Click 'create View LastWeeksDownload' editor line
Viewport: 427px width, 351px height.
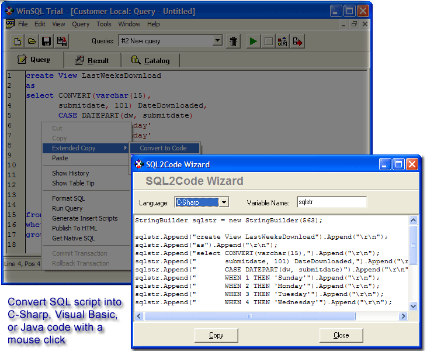click(x=93, y=75)
